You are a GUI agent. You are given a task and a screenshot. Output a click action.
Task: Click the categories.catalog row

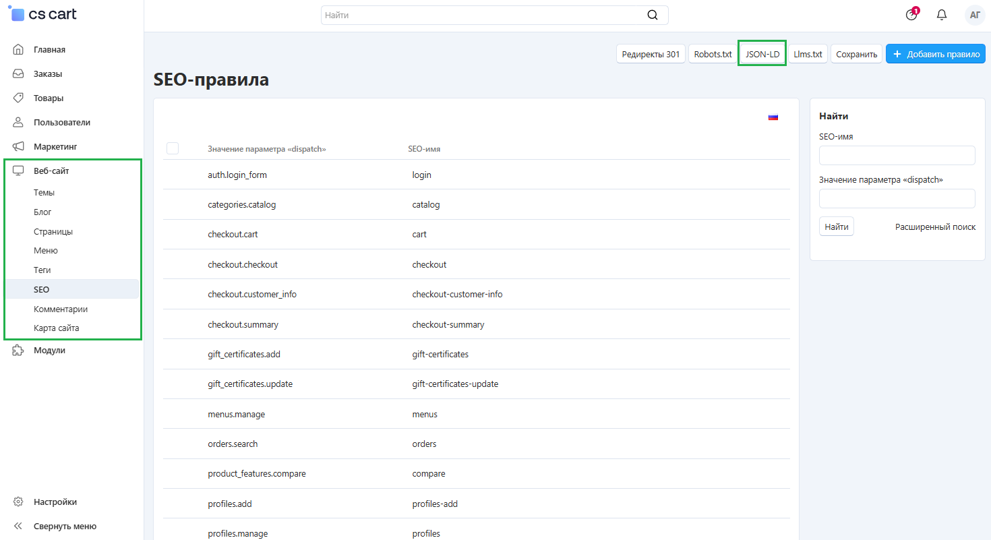pyautogui.click(x=478, y=204)
